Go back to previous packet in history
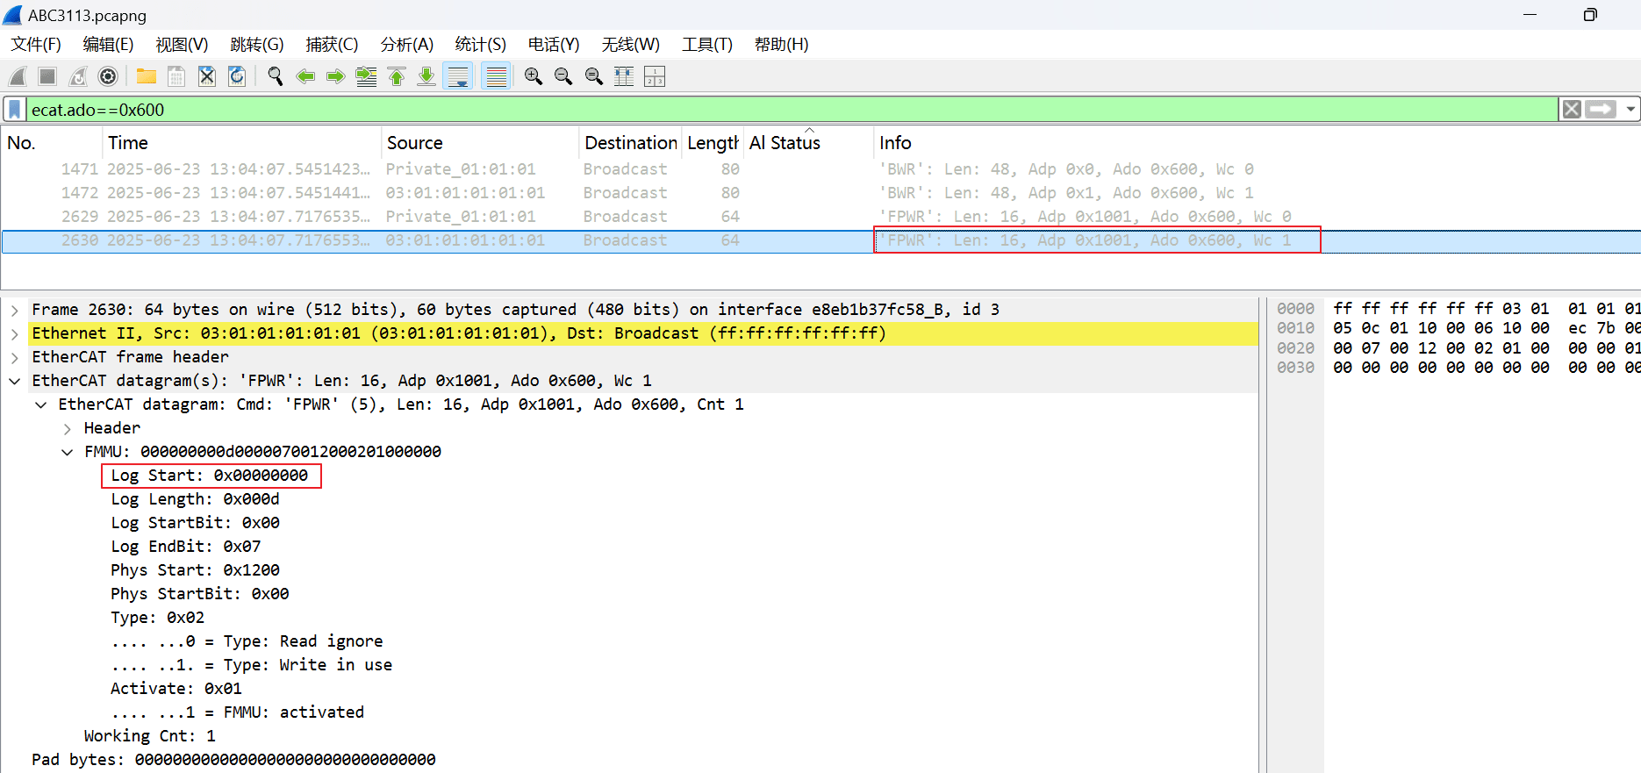 point(305,77)
